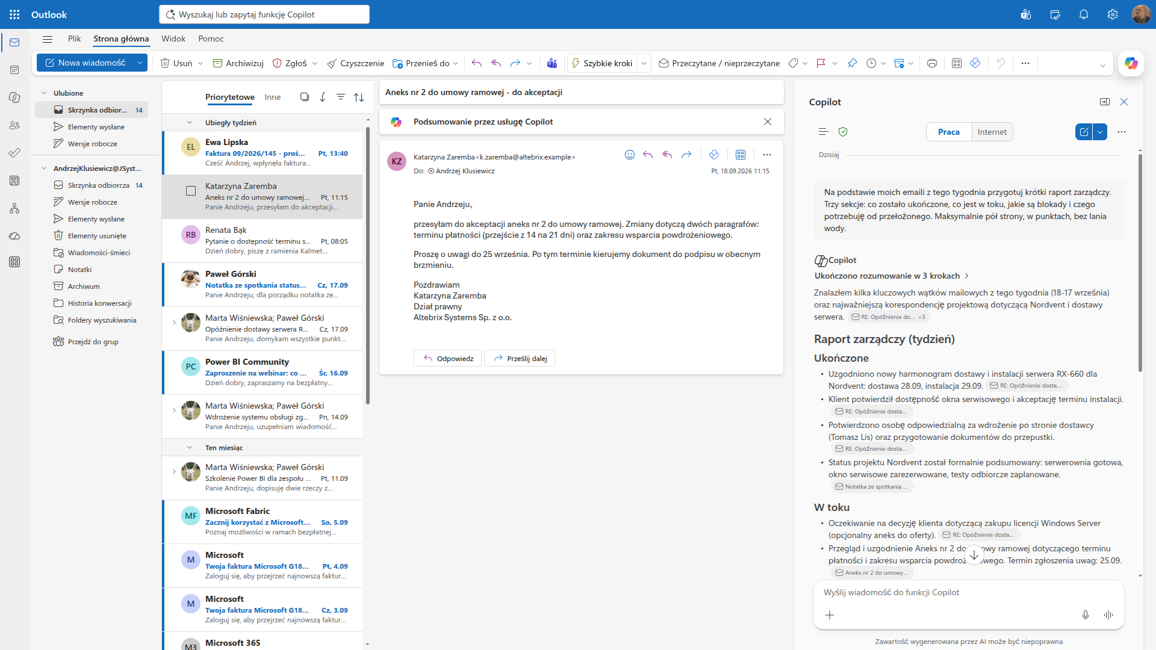Close the Copilot summary banner
1156x650 pixels.
point(768,122)
